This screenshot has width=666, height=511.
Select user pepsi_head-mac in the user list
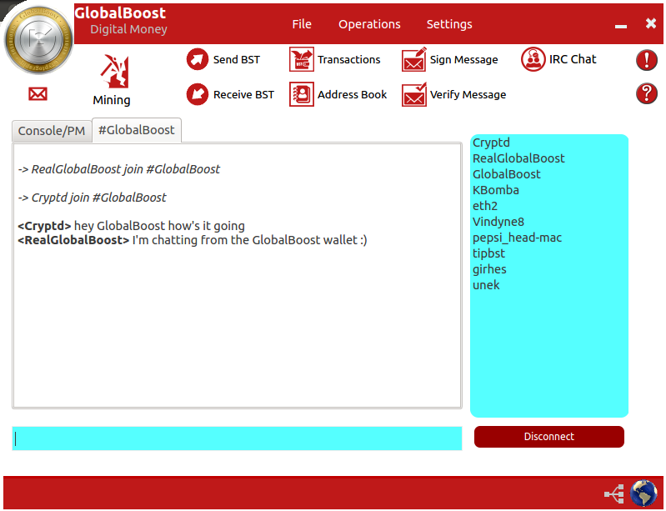(x=518, y=238)
